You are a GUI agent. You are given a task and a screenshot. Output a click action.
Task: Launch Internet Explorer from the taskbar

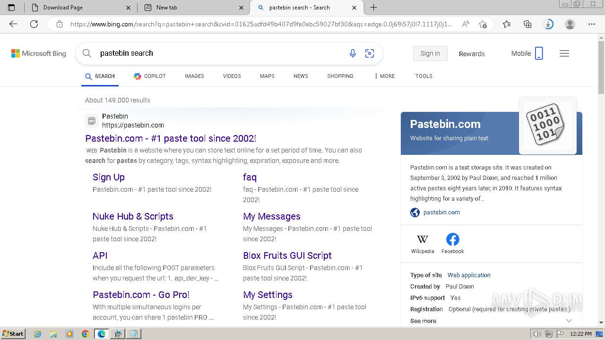38,334
